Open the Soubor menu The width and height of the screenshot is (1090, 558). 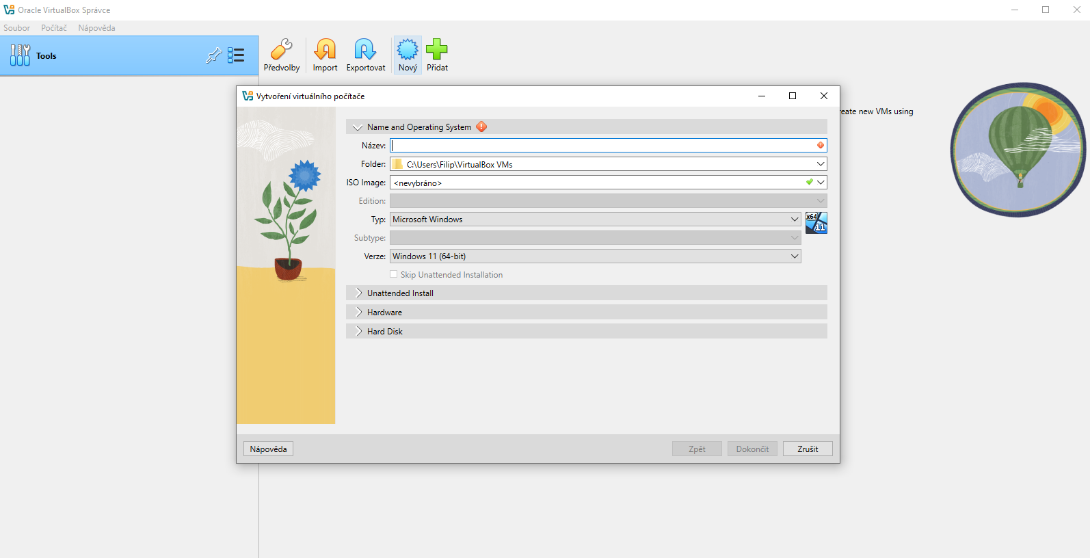(16, 28)
